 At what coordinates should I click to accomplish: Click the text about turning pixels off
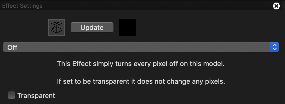pos(141,64)
